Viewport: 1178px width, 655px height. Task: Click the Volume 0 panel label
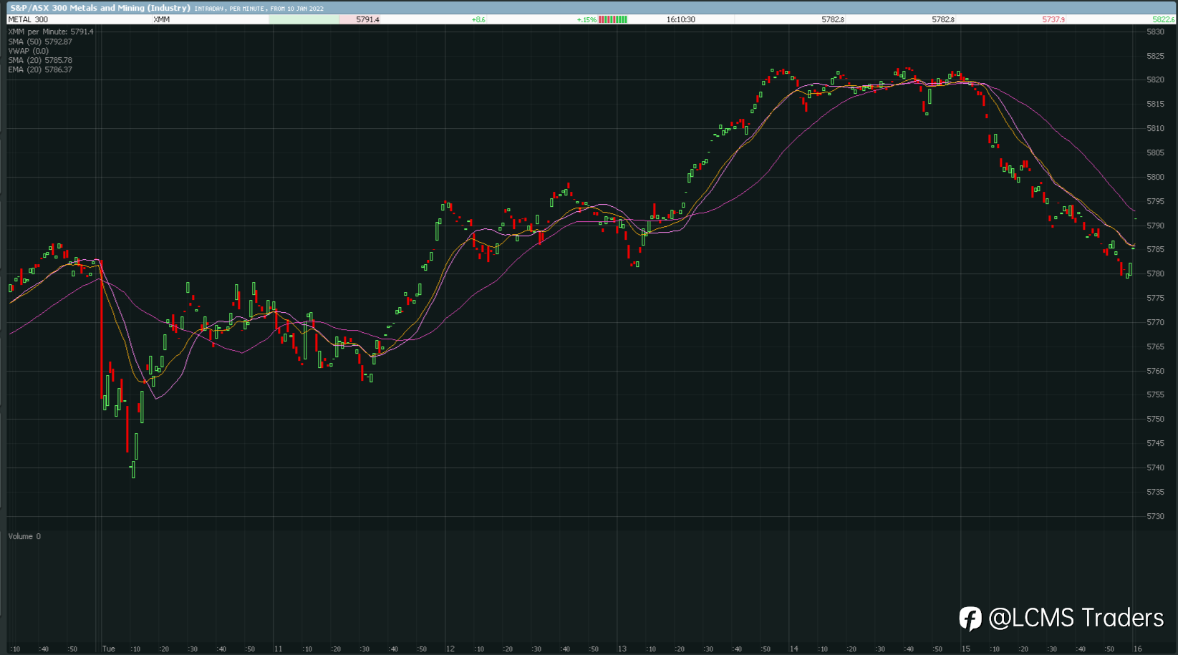click(x=24, y=536)
